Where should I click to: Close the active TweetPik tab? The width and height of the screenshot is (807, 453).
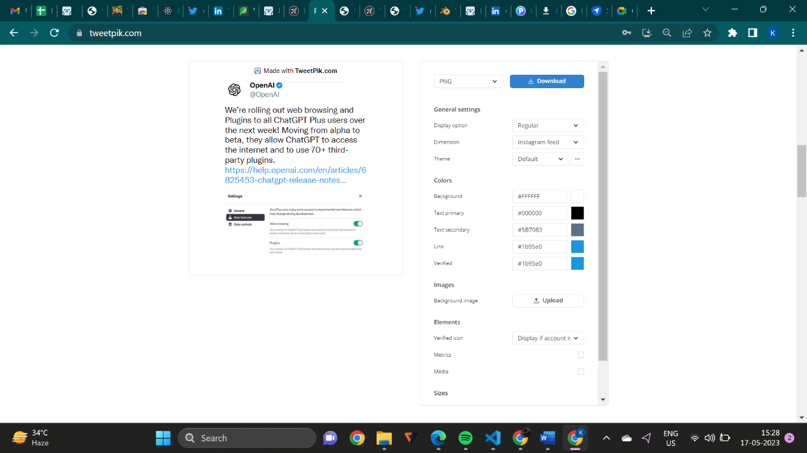click(x=325, y=11)
